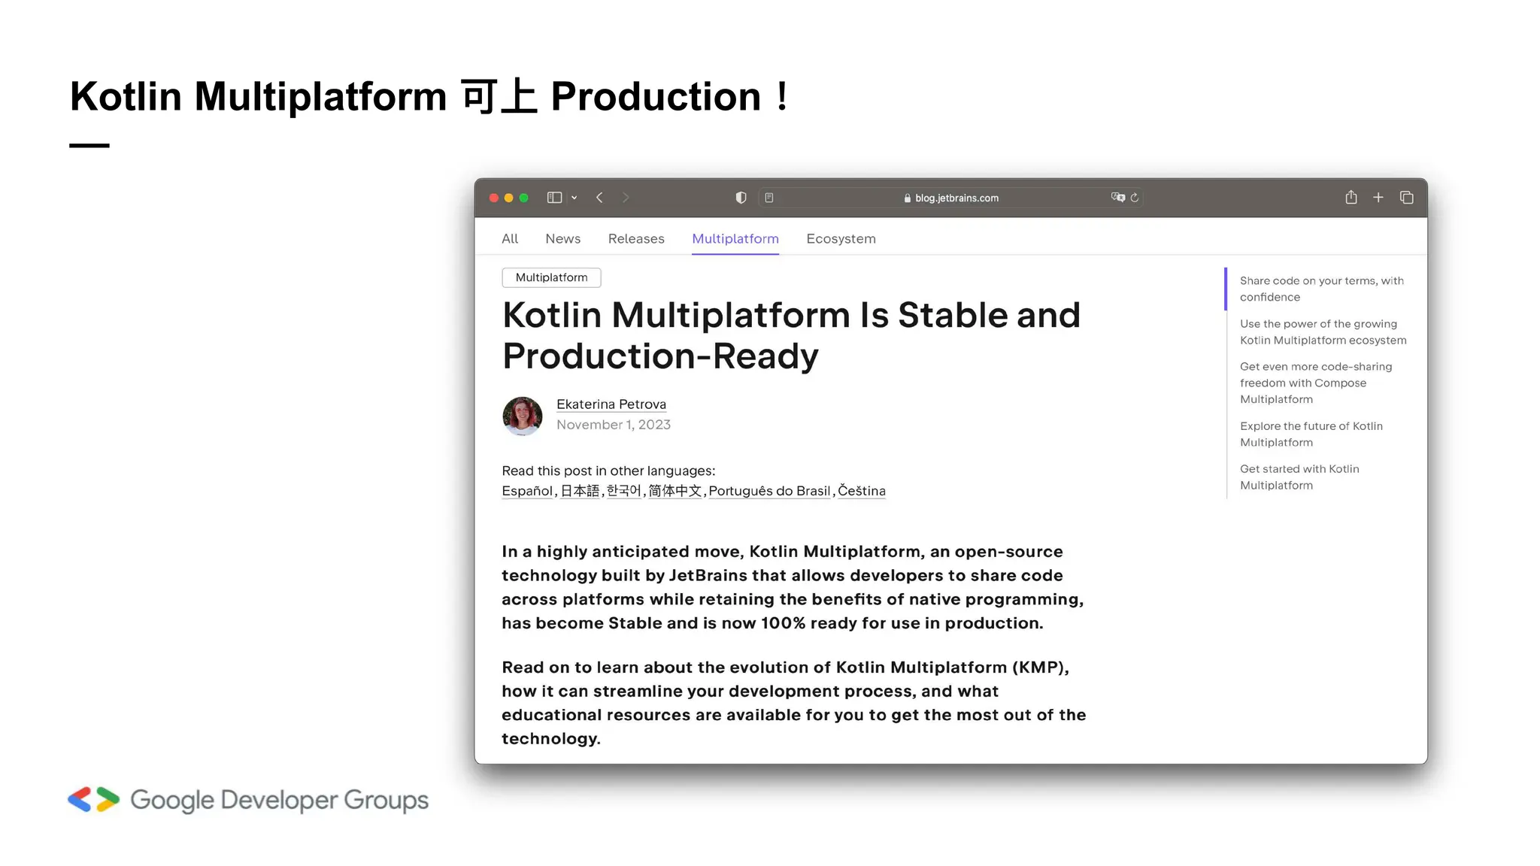The width and height of the screenshot is (1540, 866).
Task: Select the blog.jetbrains.com address field
Action: pos(951,198)
